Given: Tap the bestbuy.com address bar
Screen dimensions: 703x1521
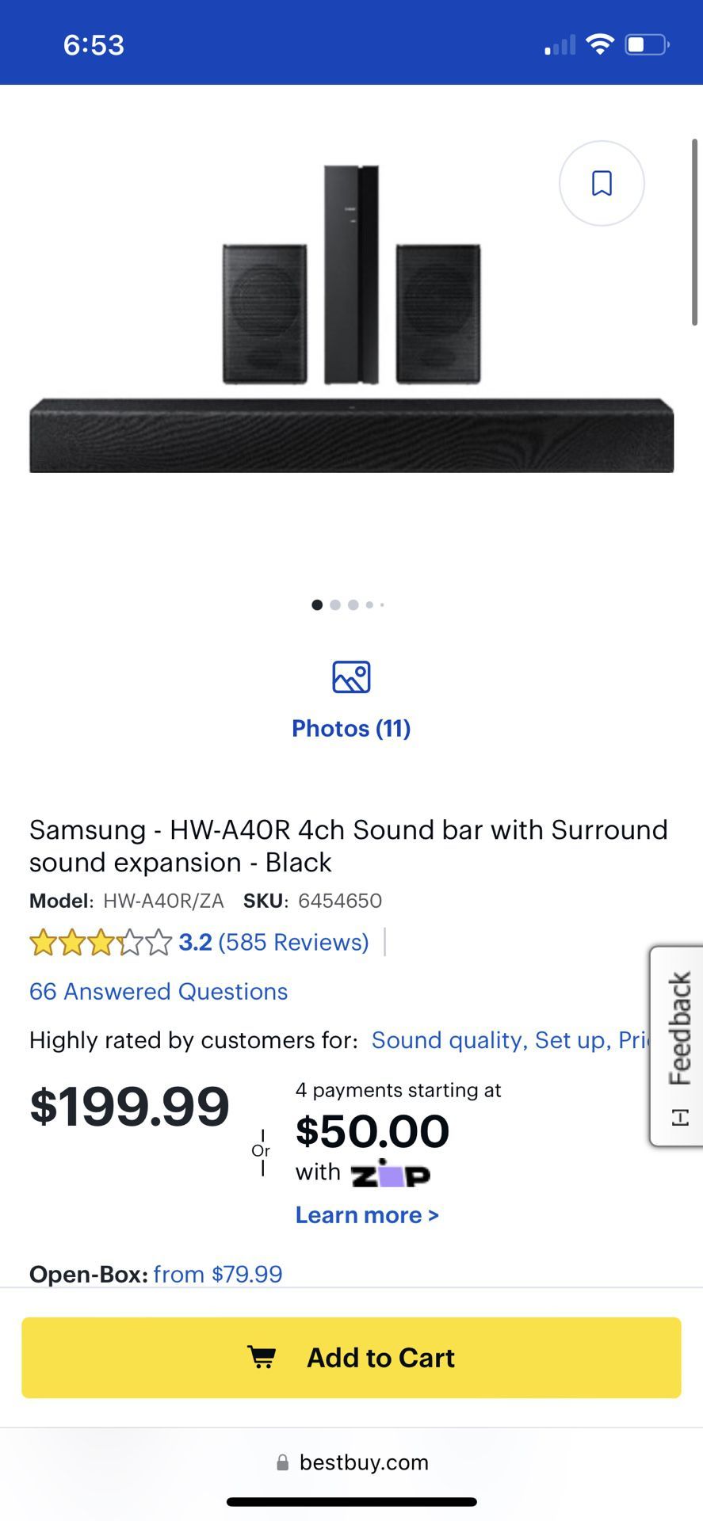Looking at the screenshot, I should coord(364,1462).
